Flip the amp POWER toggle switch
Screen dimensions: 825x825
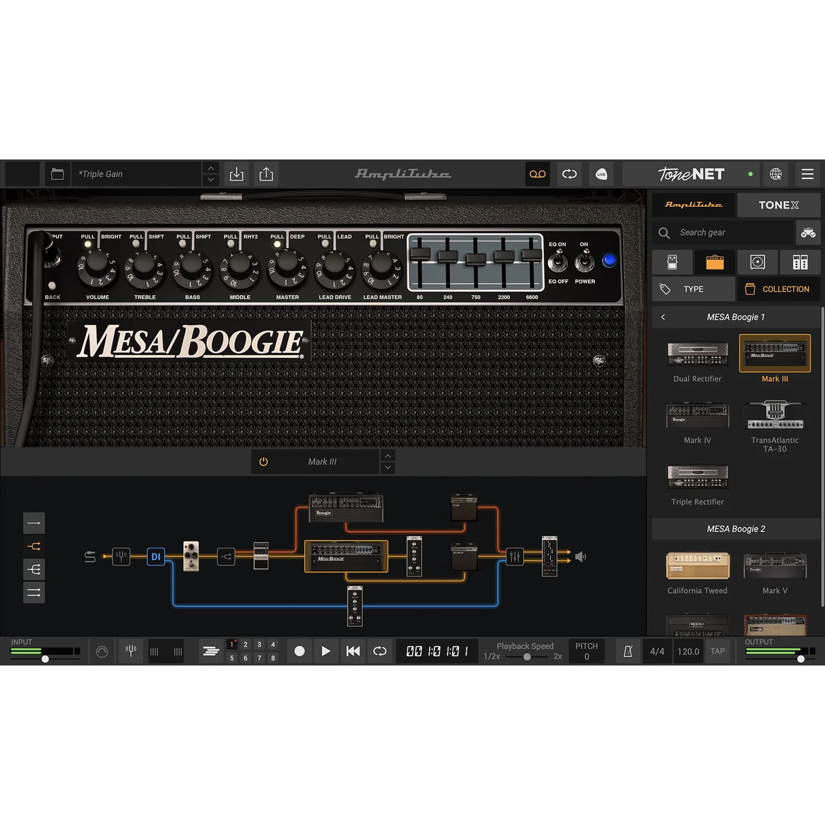click(585, 260)
